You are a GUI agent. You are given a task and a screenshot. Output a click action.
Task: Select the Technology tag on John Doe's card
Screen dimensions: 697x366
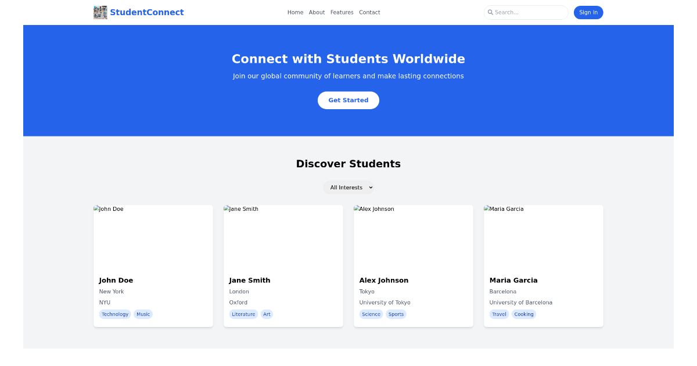point(115,314)
